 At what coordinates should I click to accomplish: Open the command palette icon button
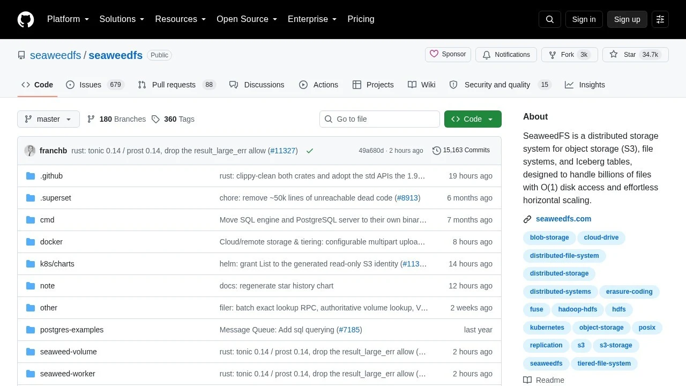click(x=660, y=19)
